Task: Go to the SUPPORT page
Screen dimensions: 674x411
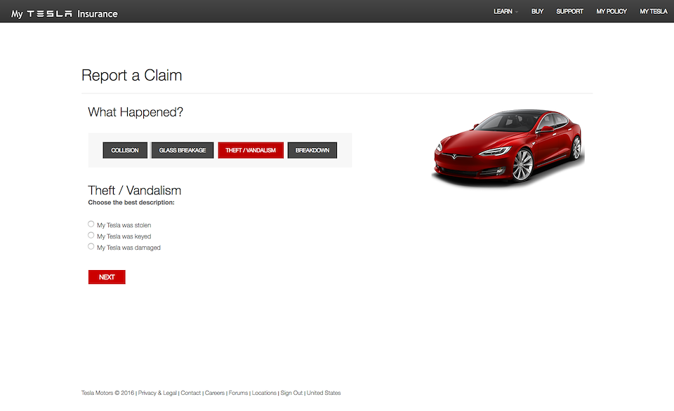Action: click(569, 11)
